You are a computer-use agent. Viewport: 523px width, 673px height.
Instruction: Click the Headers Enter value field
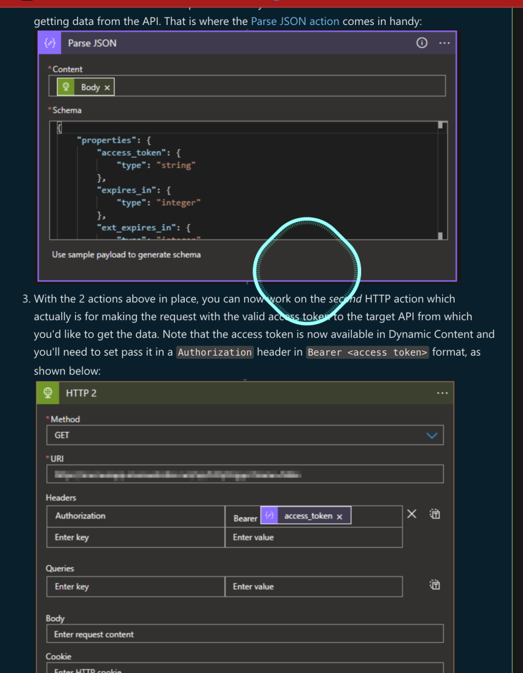314,538
